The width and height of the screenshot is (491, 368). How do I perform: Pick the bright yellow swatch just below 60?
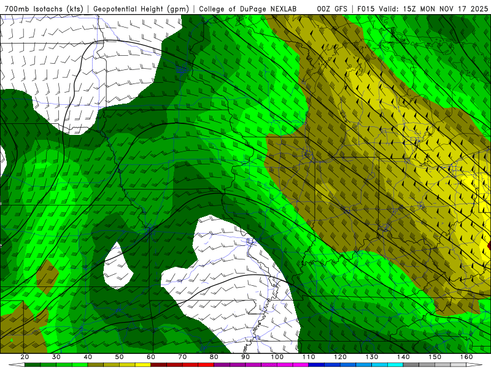143,365
